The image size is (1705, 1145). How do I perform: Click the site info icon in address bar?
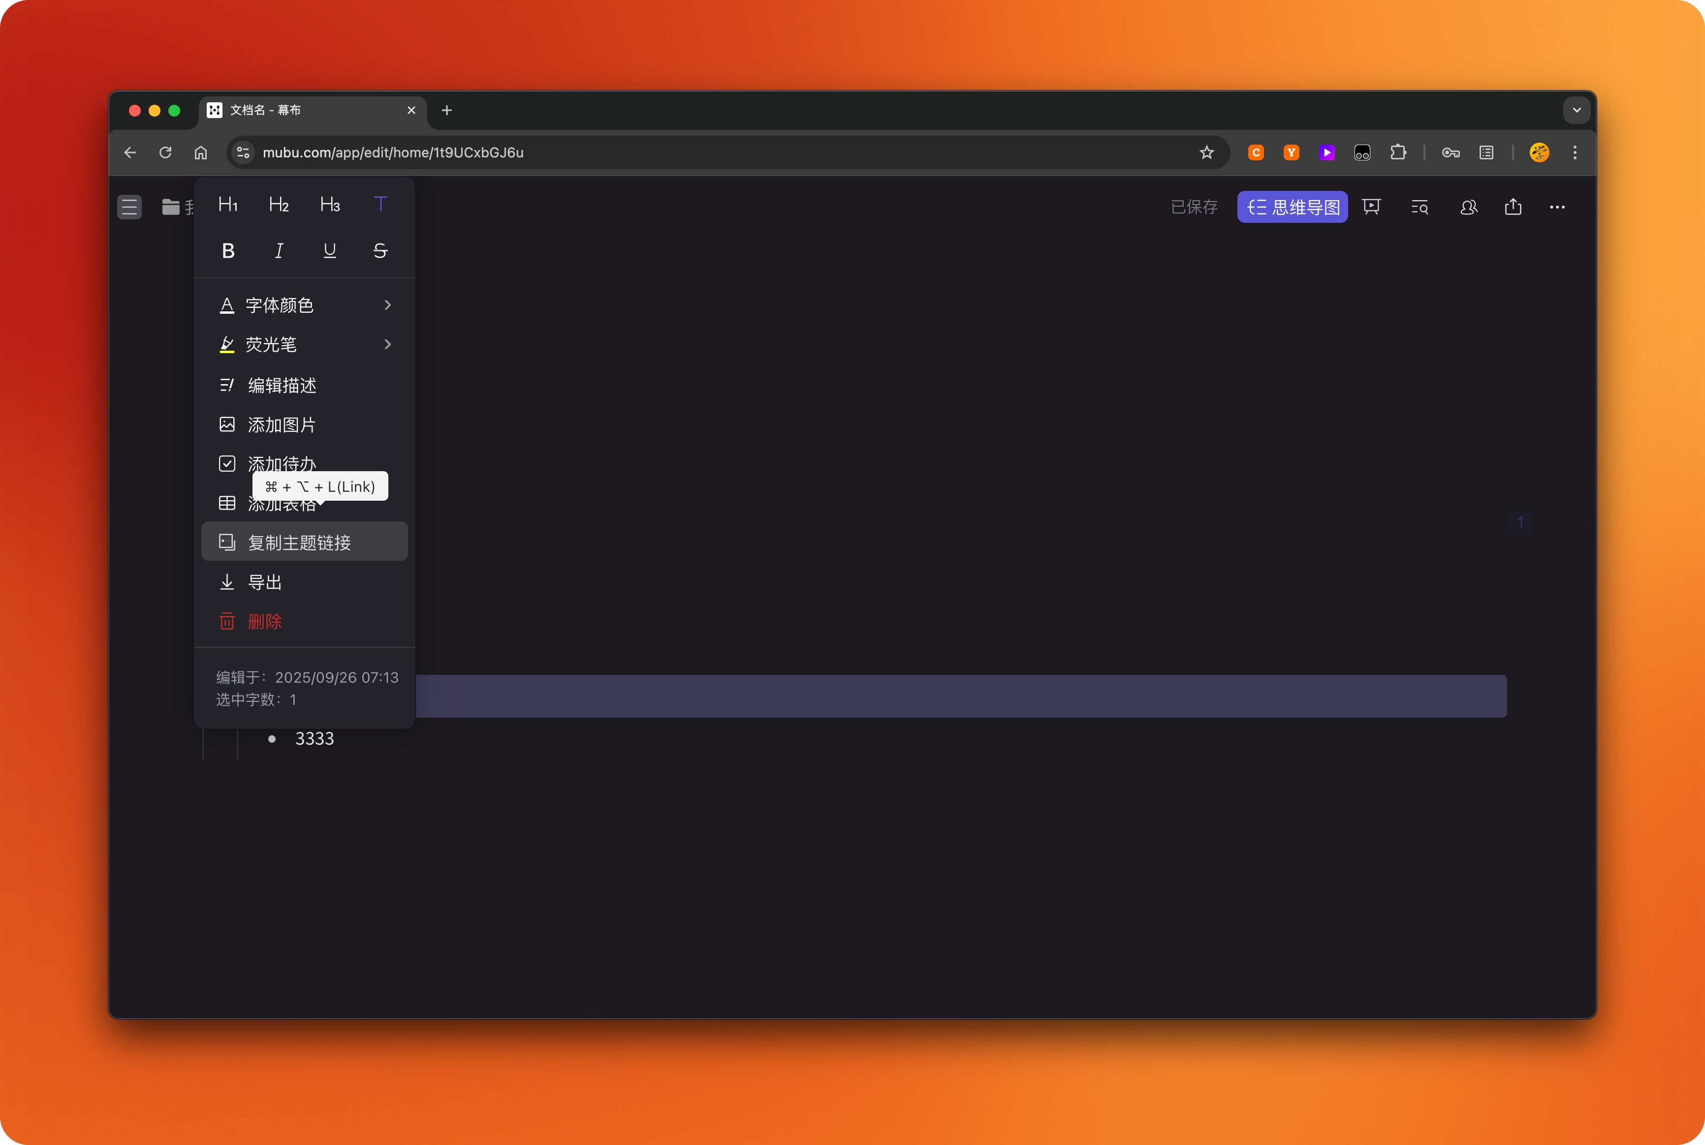243,152
